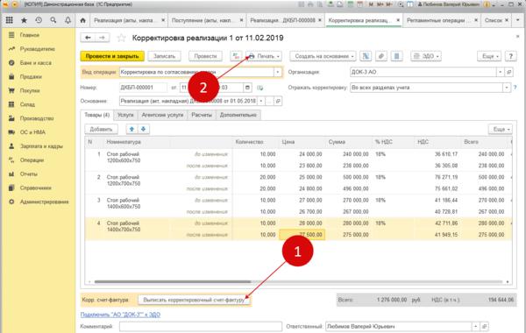Screen dimensions: 526x333
Task: Click the Комментарий input field
Action: click(x=201, y=326)
